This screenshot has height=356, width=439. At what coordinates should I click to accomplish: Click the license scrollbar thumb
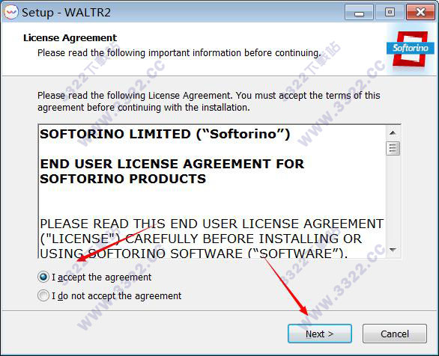[x=393, y=148]
